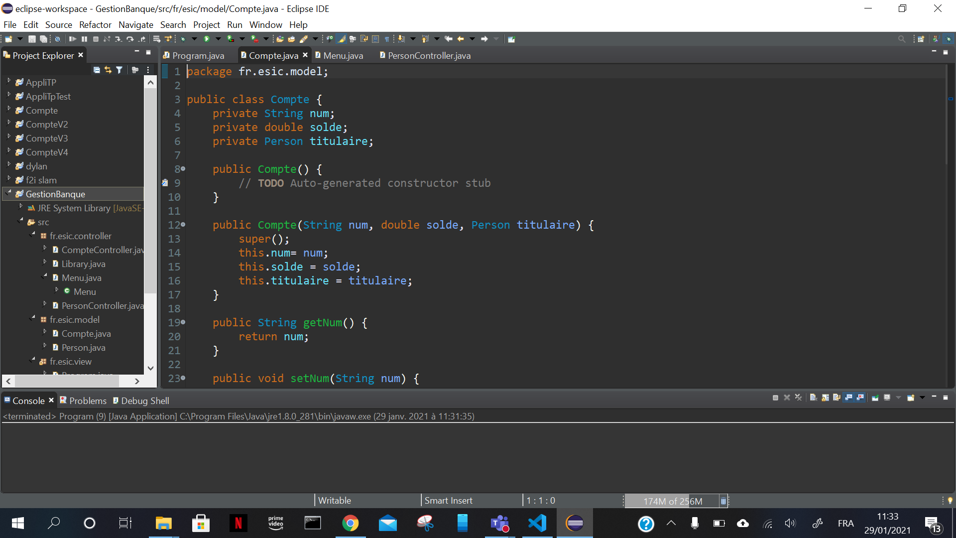Open Google Chrome from taskbar
This screenshot has height=538, width=956.
click(x=350, y=523)
